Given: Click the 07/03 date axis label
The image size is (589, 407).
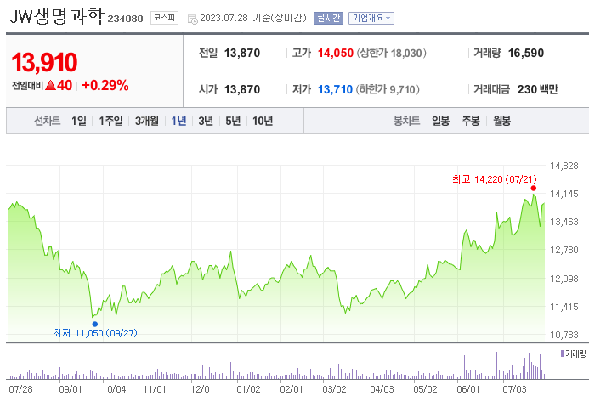Looking at the screenshot, I should (514, 389).
